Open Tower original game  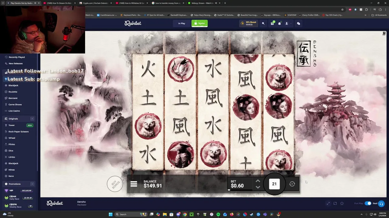point(12,125)
